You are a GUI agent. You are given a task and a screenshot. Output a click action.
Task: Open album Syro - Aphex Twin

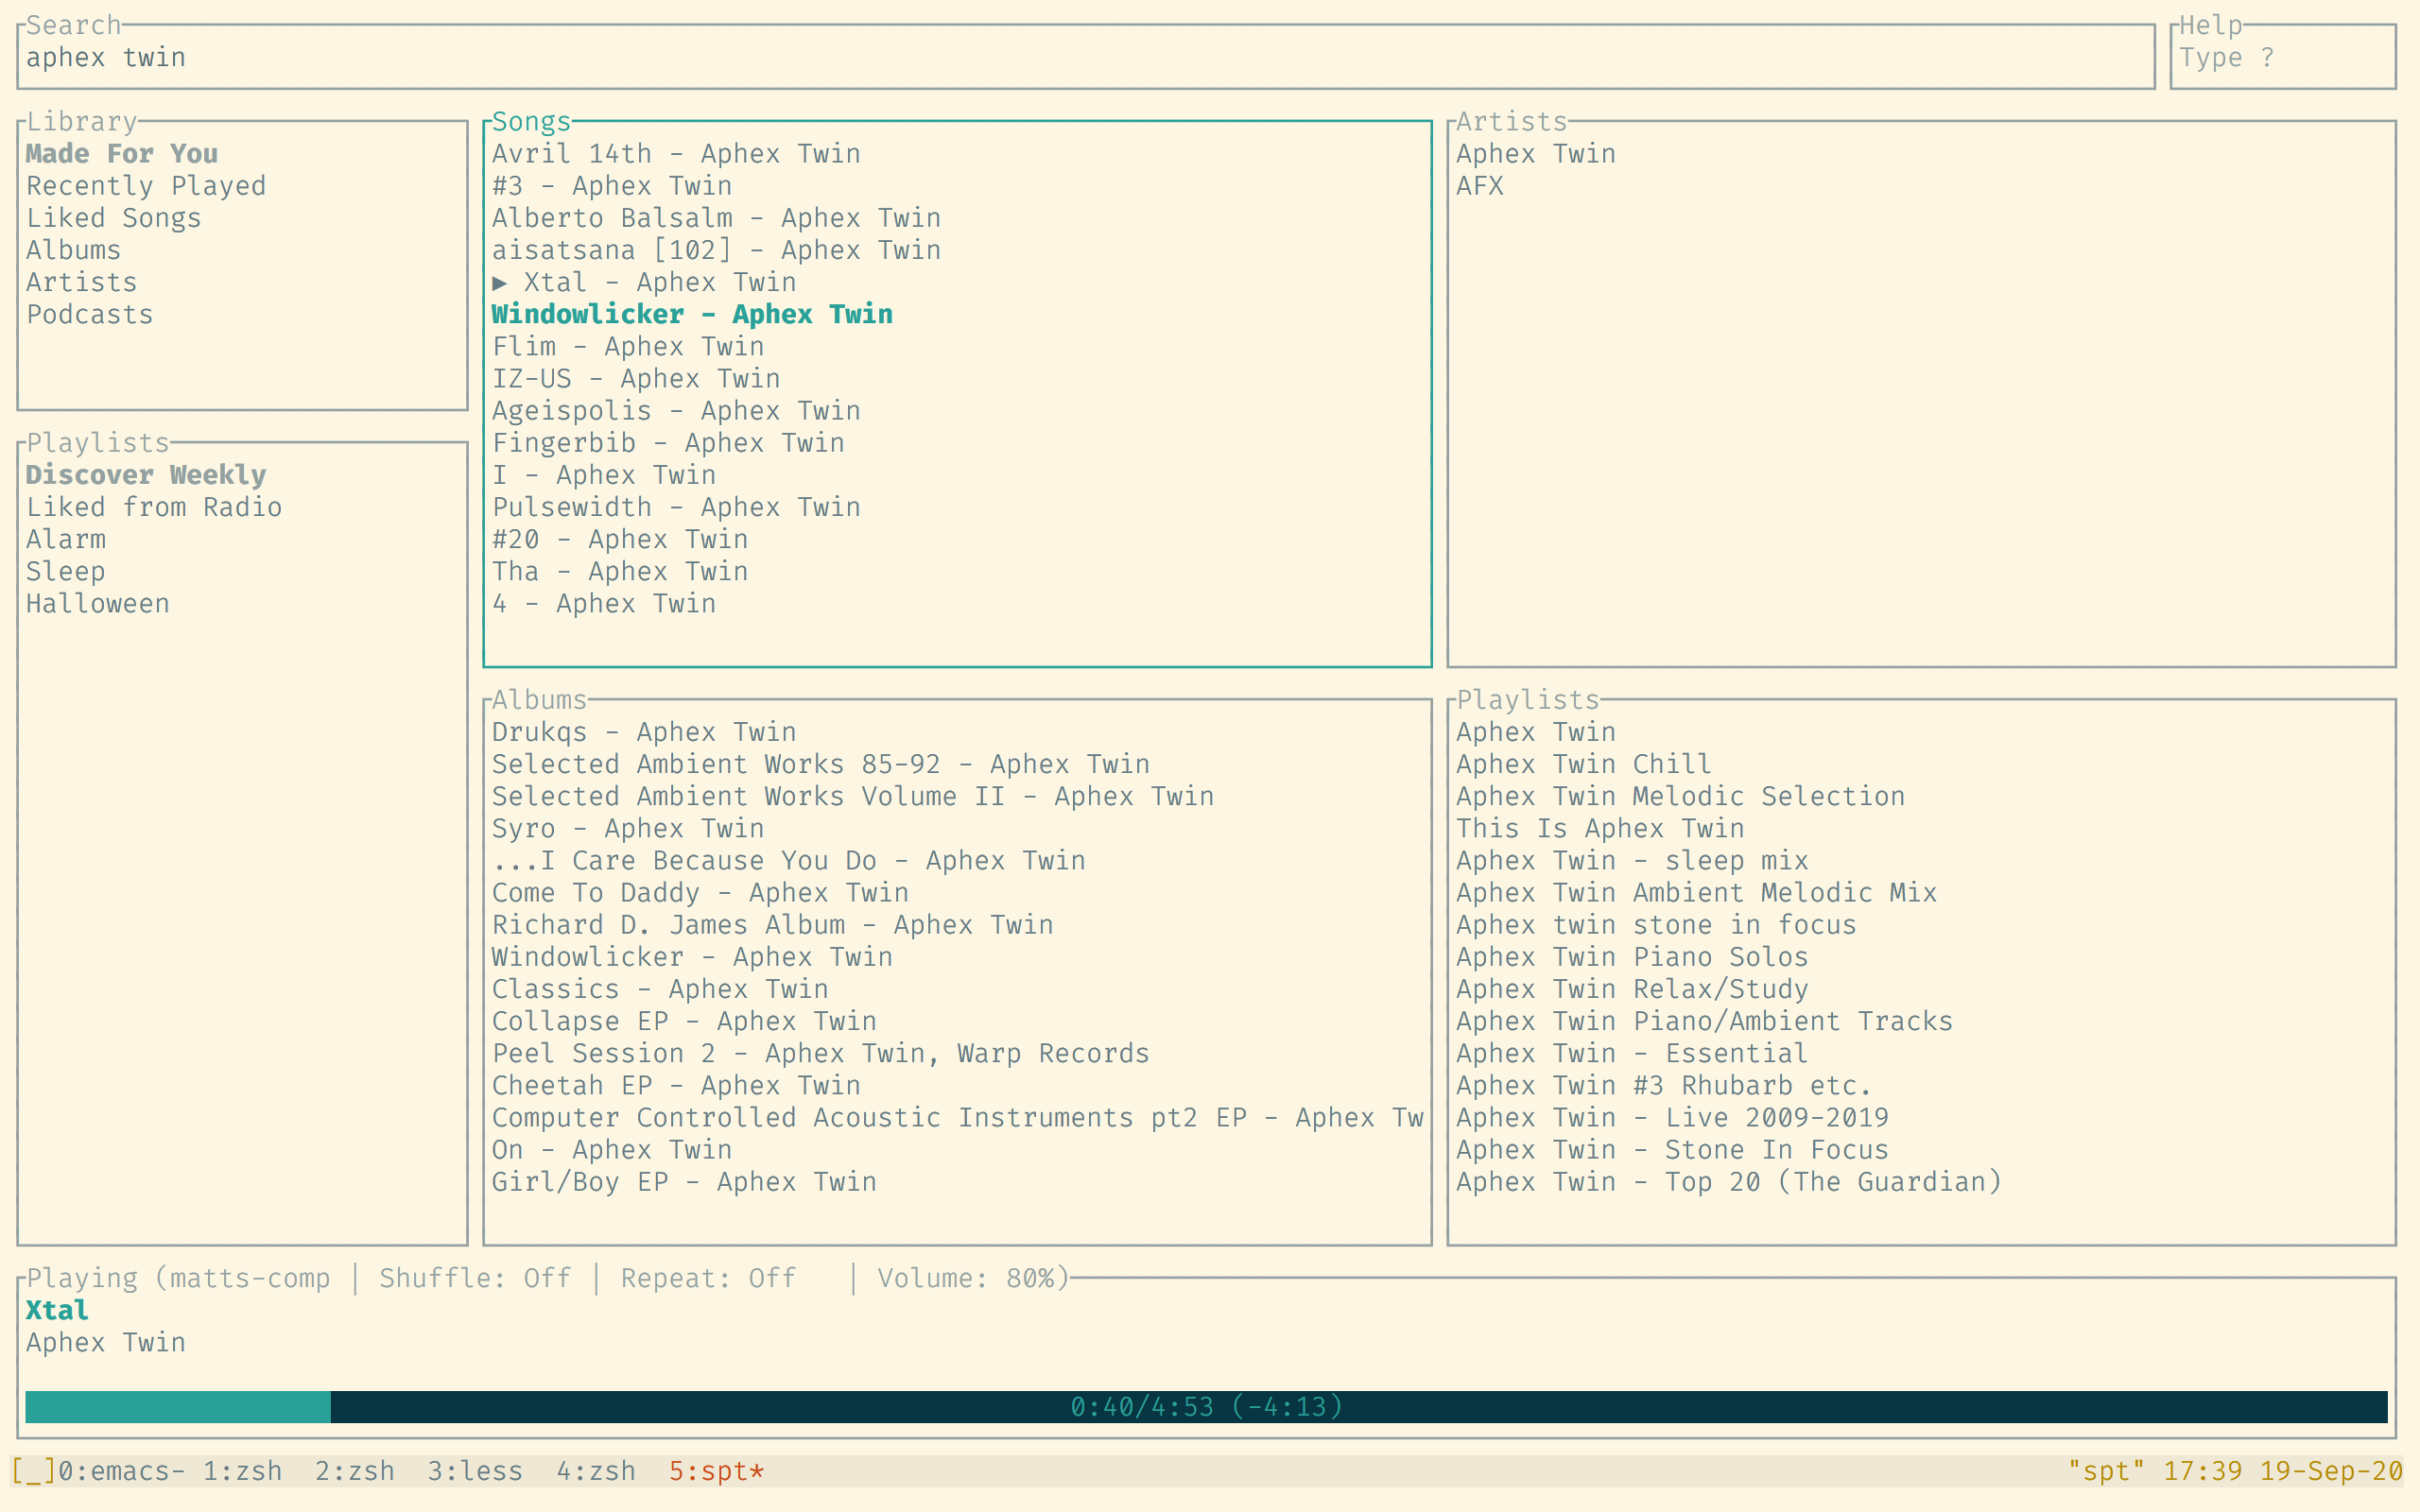pos(628,828)
